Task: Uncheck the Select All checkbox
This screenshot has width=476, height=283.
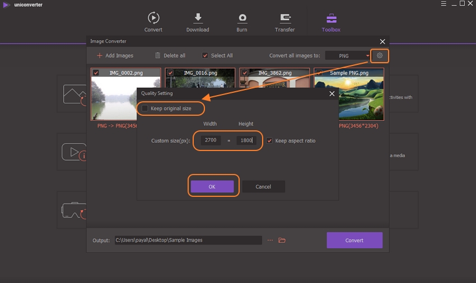Action: 205,55
